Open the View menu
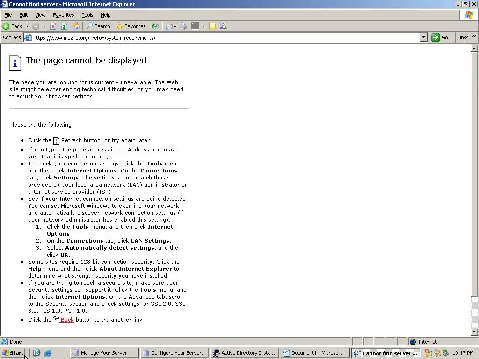This screenshot has height=359, width=479. pyautogui.click(x=40, y=15)
